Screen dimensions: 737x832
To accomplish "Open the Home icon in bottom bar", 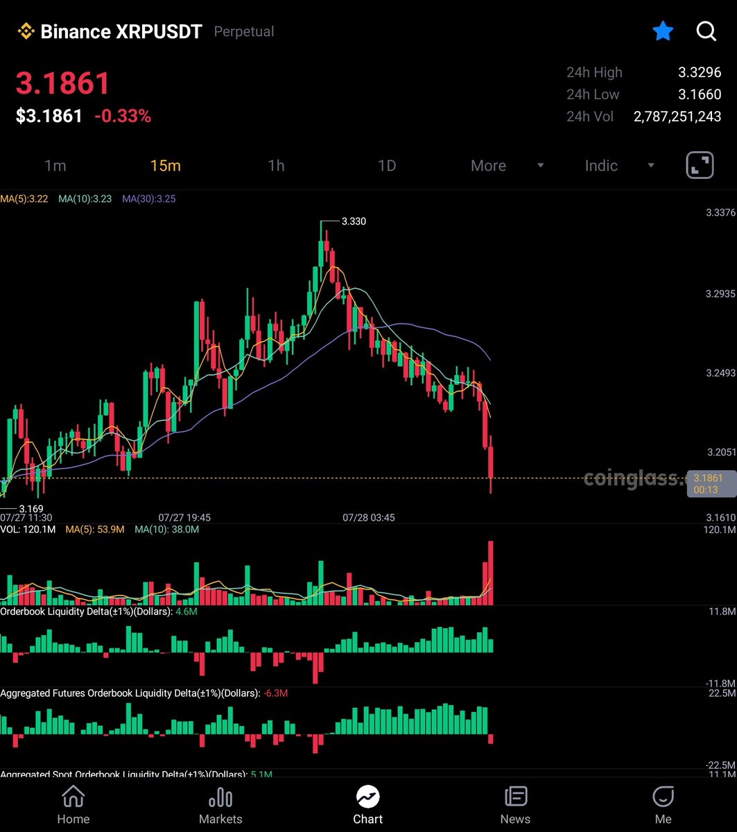I will [73, 796].
